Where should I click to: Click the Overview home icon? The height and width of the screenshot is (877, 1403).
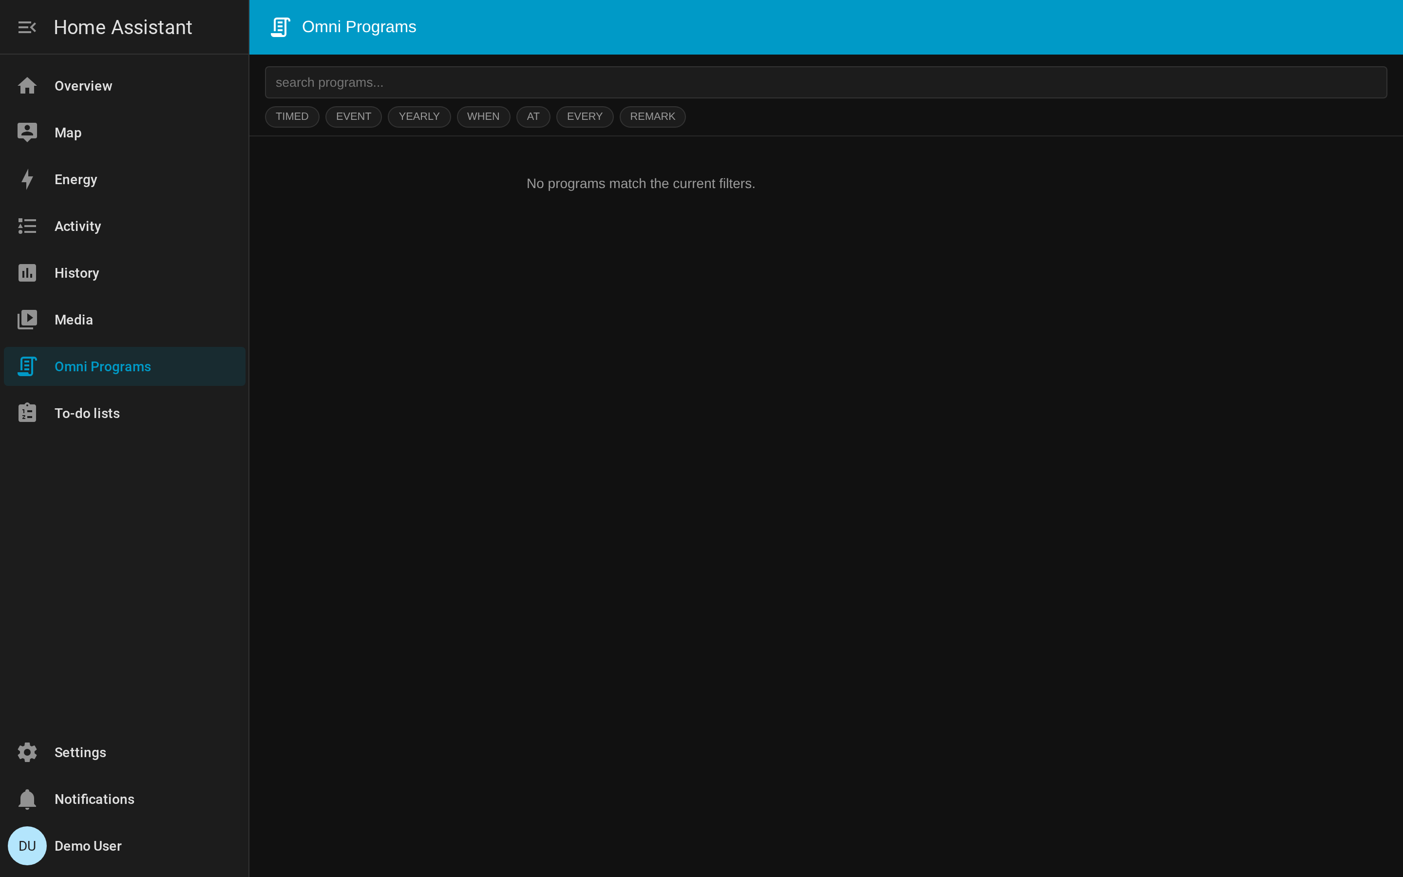point(27,86)
